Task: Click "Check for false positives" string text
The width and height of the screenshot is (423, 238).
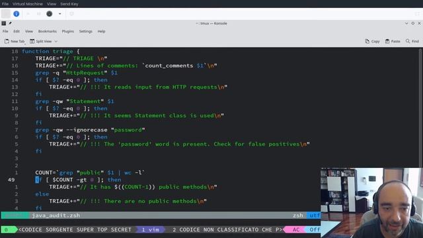Action: 256,144
